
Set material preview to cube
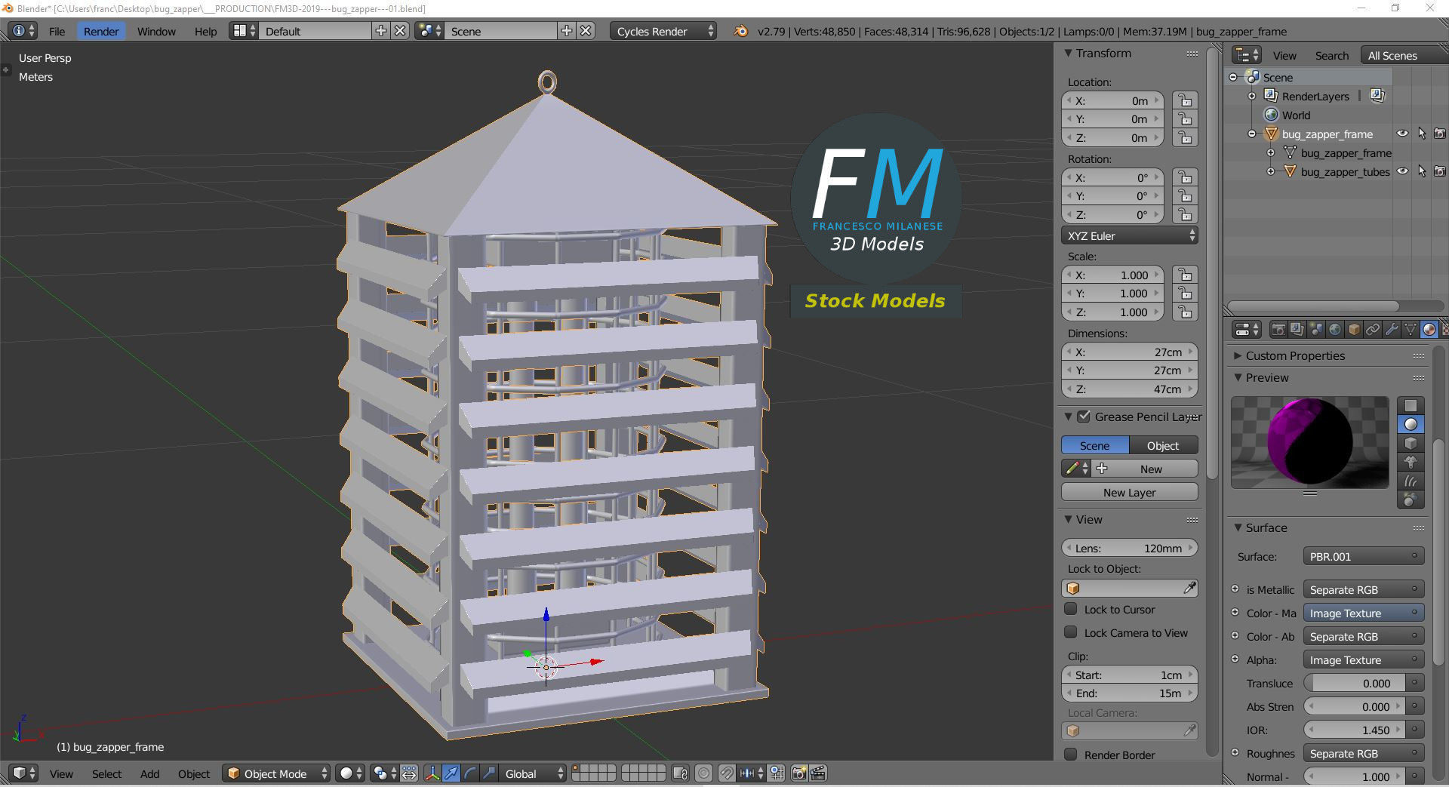[1411, 444]
